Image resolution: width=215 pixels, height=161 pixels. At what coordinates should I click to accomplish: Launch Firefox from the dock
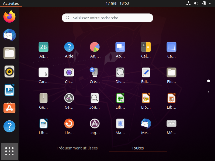click(9, 17)
